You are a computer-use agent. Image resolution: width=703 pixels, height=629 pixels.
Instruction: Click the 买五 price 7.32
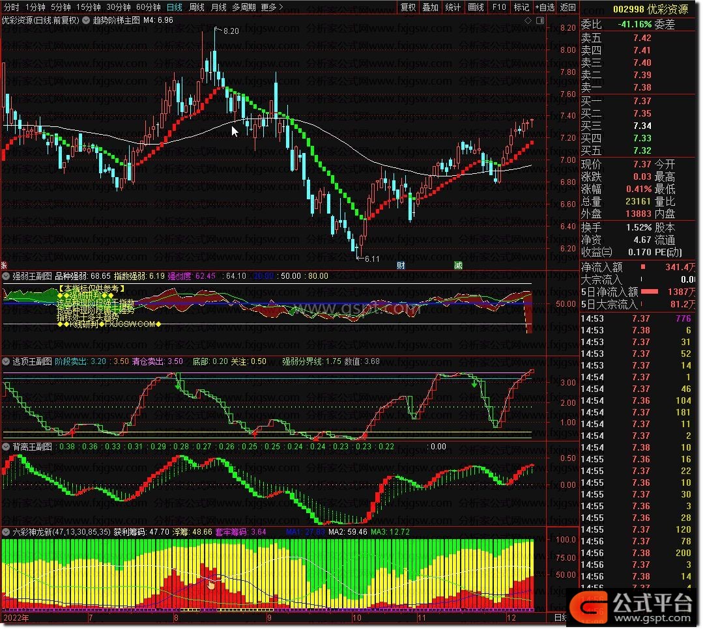tap(642, 150)
